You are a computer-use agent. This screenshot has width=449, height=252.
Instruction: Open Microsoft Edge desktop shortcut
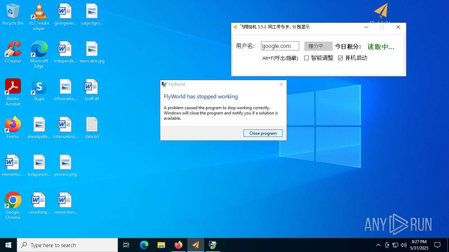point(39,55)
